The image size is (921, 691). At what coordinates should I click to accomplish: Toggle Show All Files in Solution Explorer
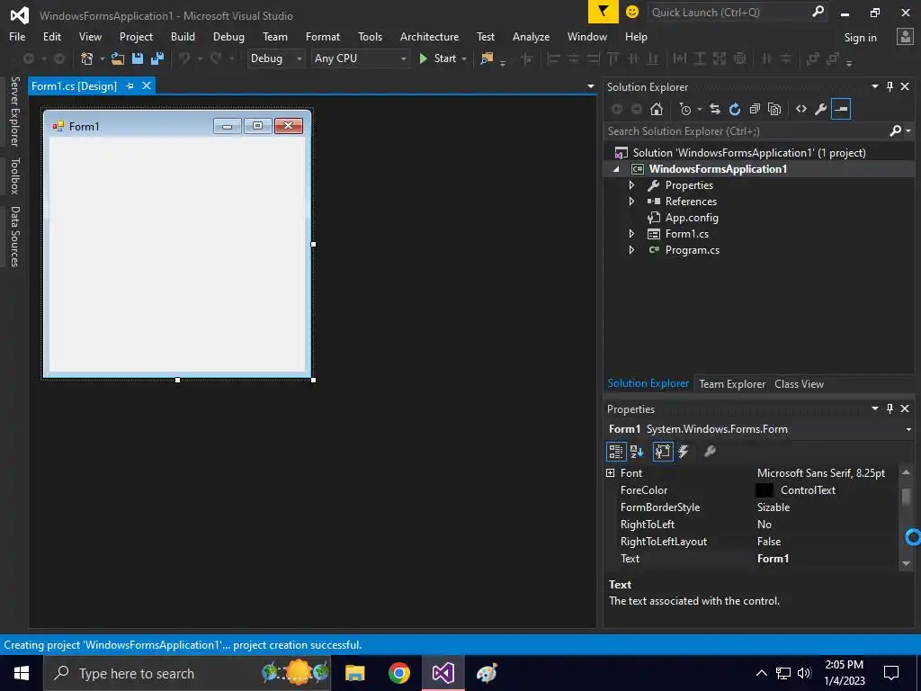pos(774,109)
